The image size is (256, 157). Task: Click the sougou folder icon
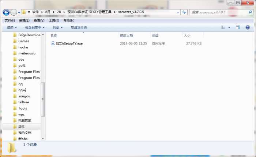15,96
